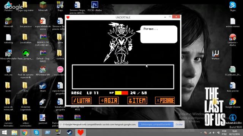
Task: Open the mouse desktop icon
Action: (43, 103)
